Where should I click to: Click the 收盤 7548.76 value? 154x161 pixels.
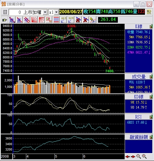[139, 32]
